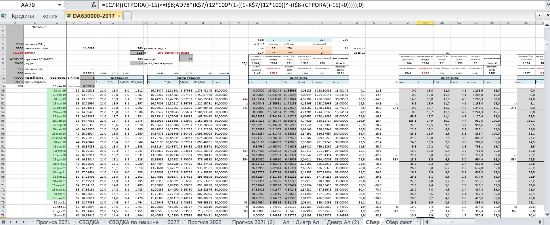Click red value 3 518 in column R
Screen dimensions: 550x225
coord(273,73)
